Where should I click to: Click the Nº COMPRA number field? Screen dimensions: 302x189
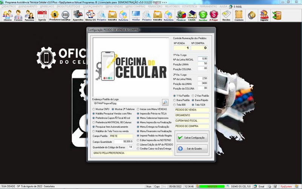click(199, 48)
